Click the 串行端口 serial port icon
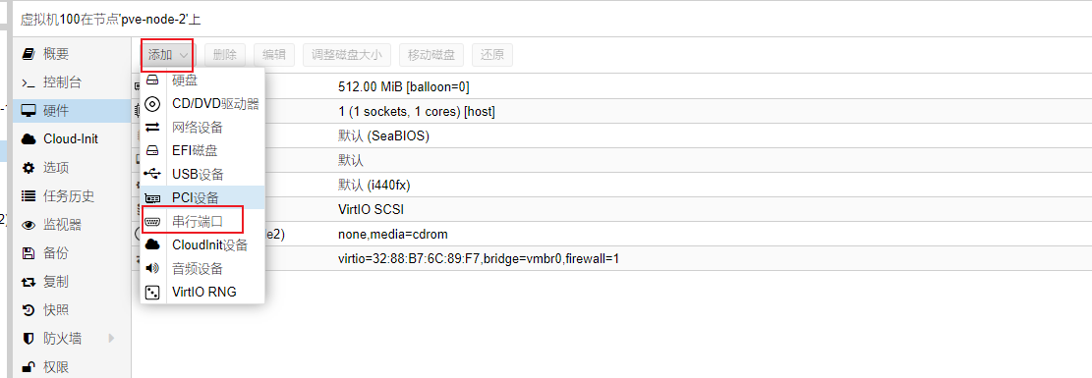 point(151,221)
